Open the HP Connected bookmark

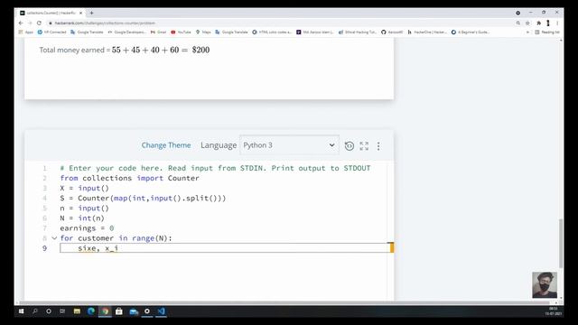[x=52, y=32]
